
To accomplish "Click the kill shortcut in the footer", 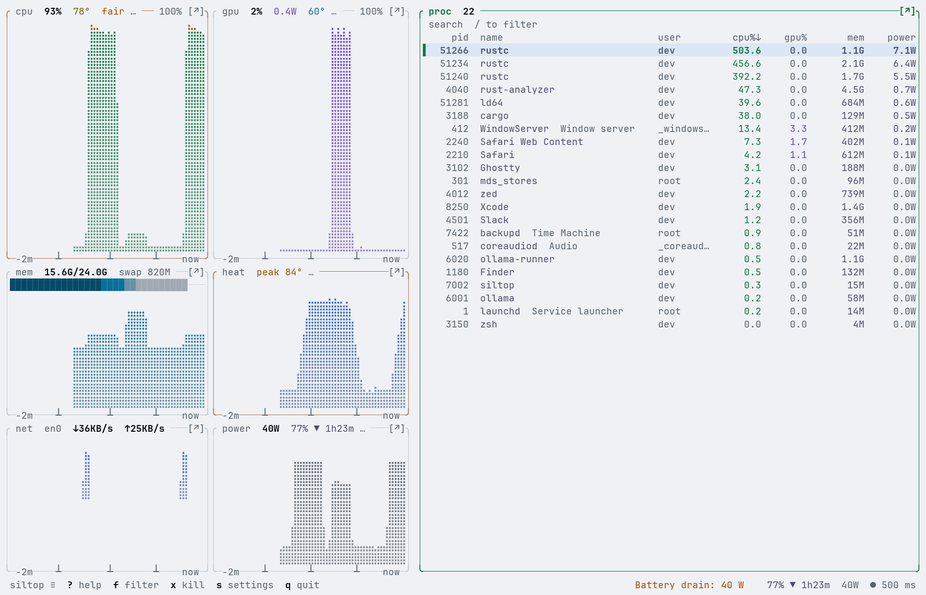I will pyautogui.click(x=188, y=585).
